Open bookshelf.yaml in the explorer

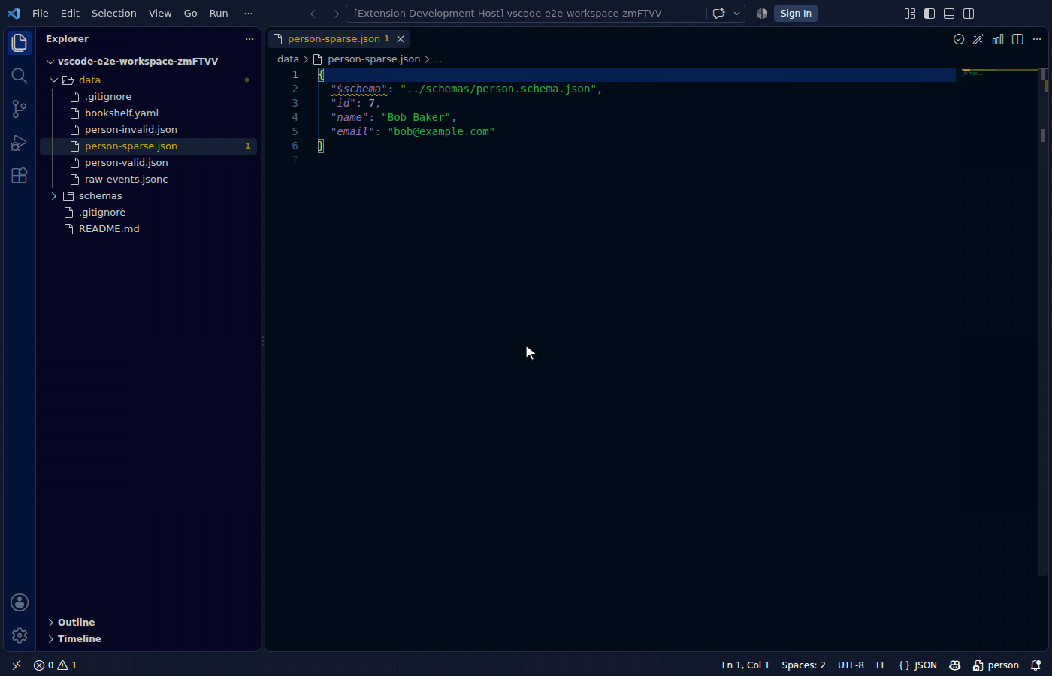(x=122, y=113)
